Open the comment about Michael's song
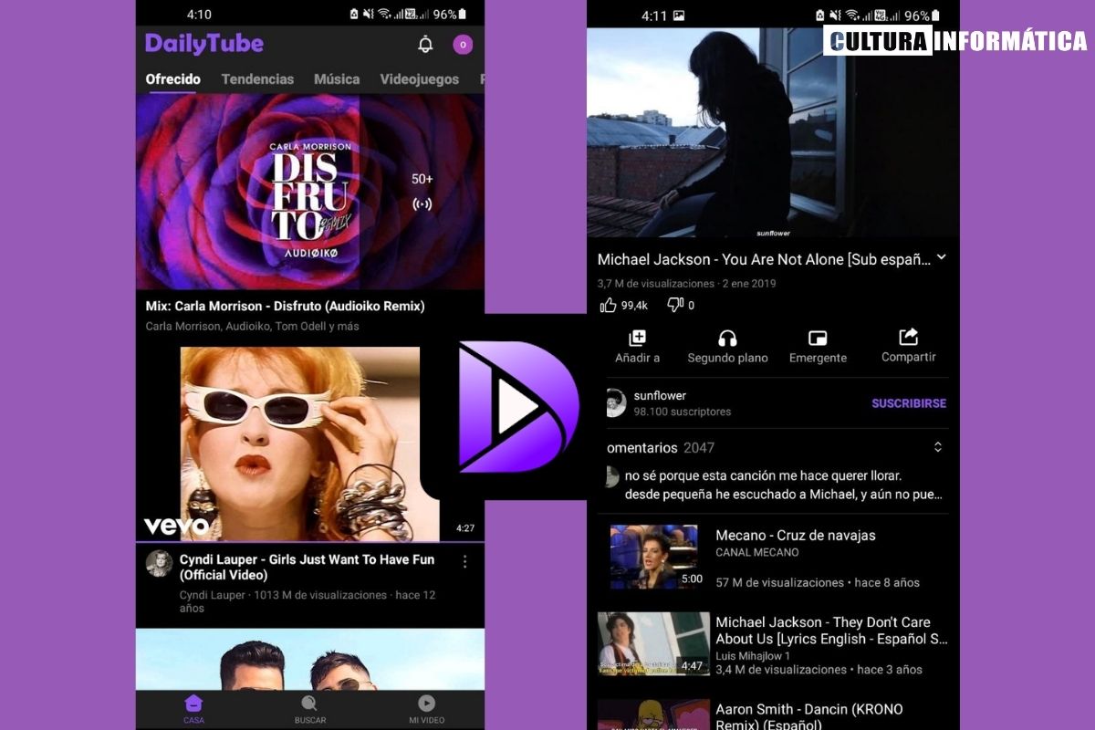 [x=784, y=485]
